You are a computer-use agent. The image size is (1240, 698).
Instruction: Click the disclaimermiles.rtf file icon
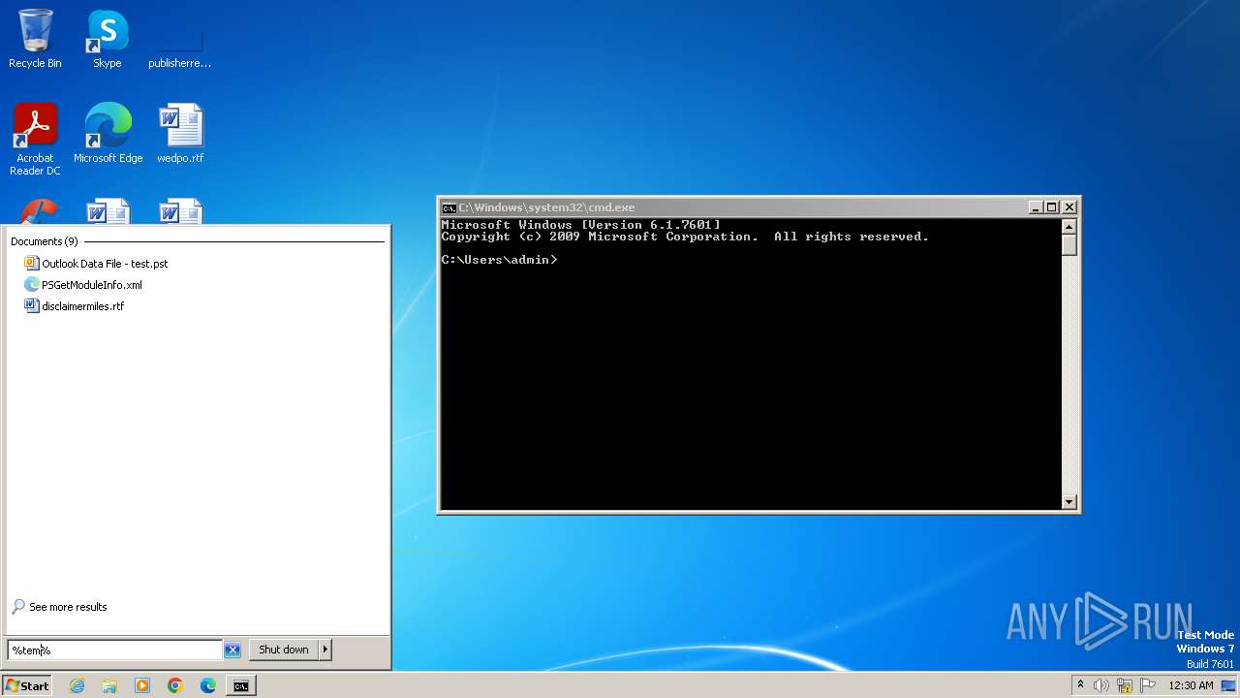tap(31, 306)
